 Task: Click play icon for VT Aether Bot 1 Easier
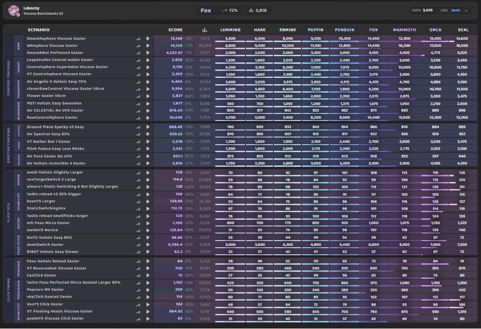coord(148,142)
